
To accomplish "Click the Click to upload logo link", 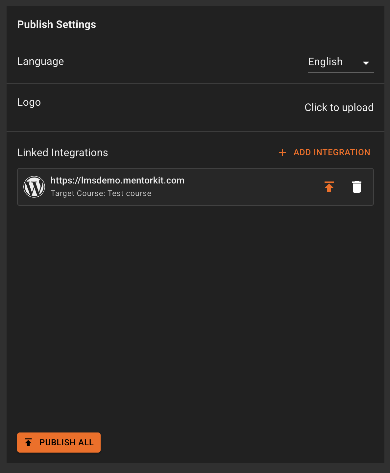I will [339, 107].
